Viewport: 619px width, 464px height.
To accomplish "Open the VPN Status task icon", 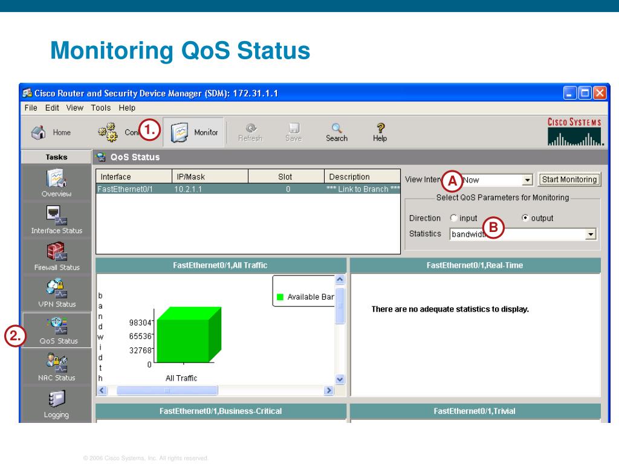I will click(56, 289).
